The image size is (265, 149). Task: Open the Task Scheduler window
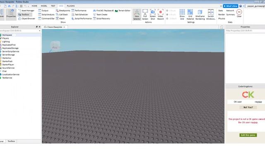click(x=79, y=15)
